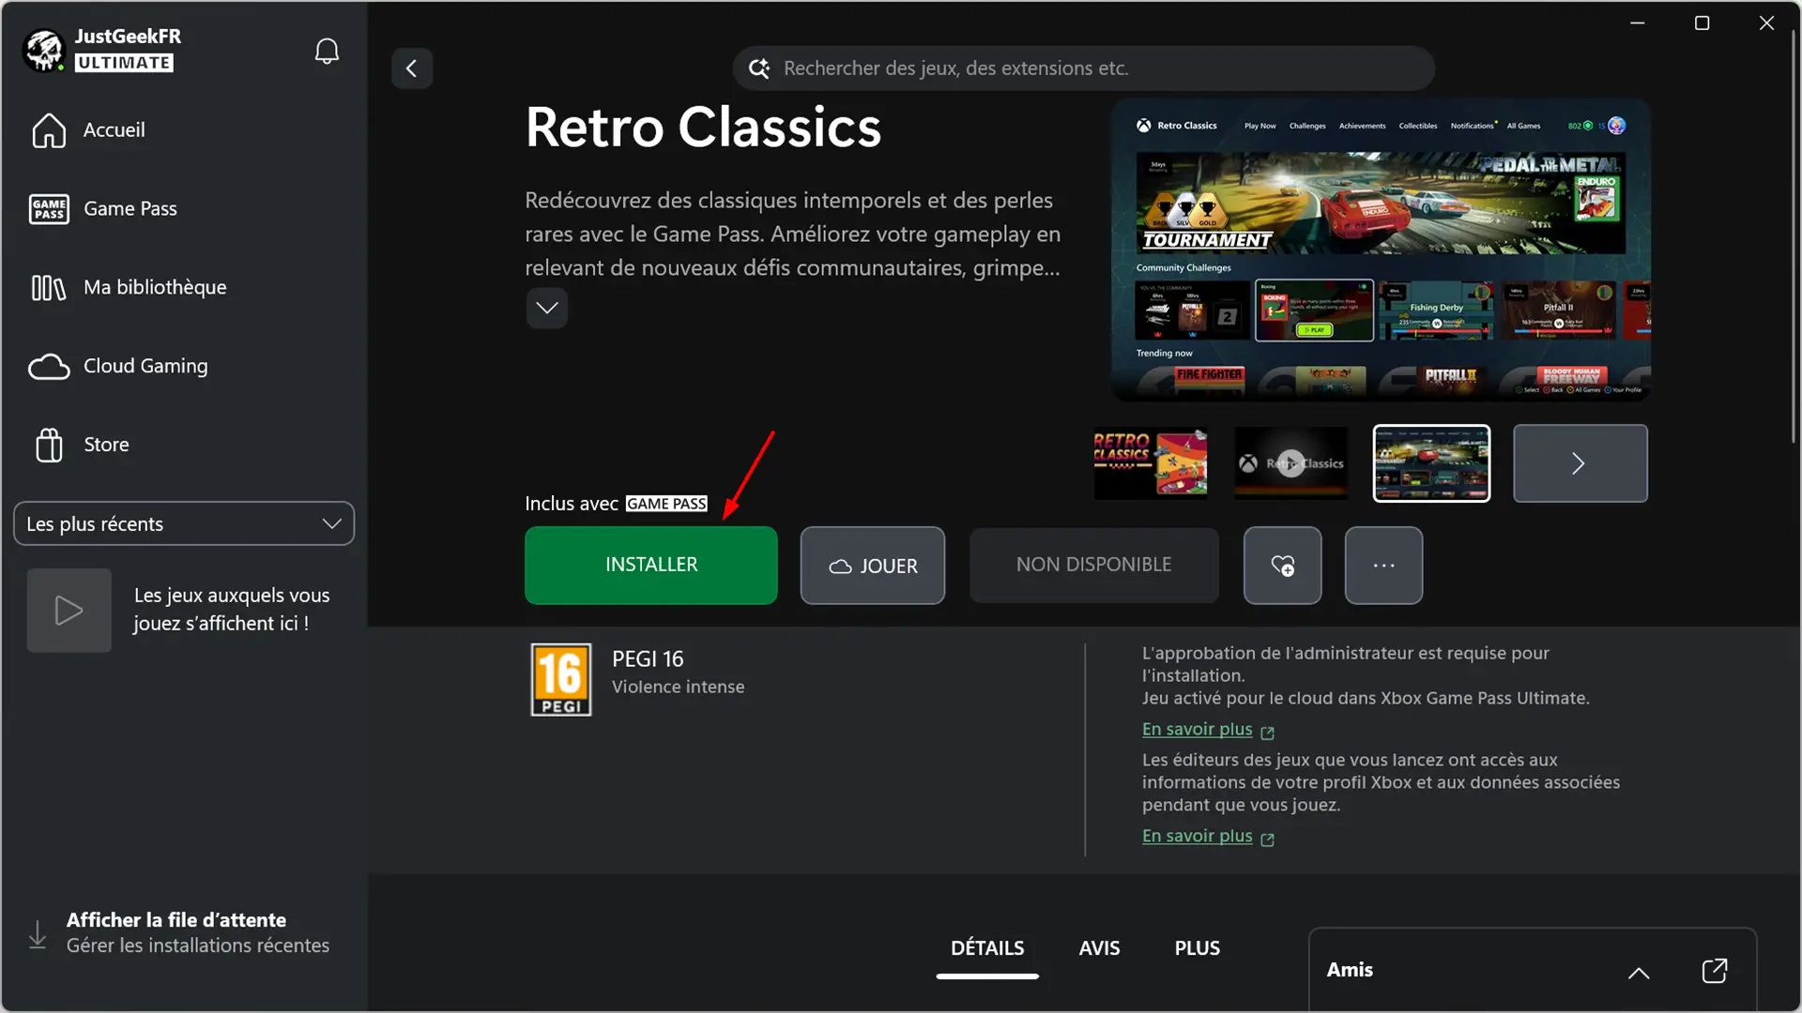Select the dashboard screenshot thumbnail
The height and width of the screenshot is (1013, 1802).
coord(1431,463)
